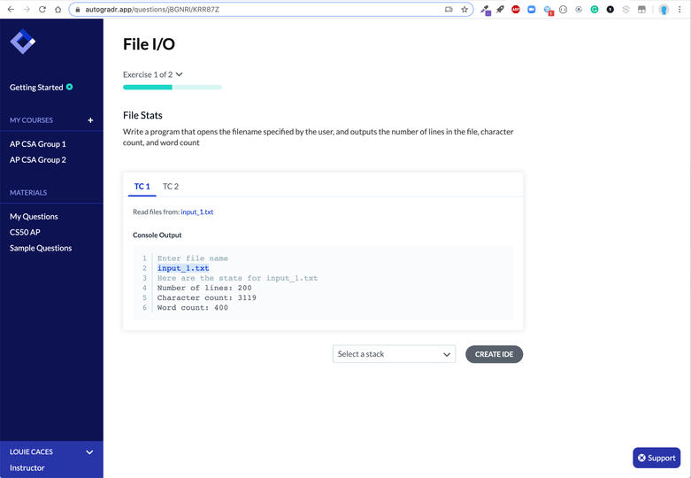This screenshot has width=691, height=478.
Task: Open the globe extension with red badge
Action: 548,10
